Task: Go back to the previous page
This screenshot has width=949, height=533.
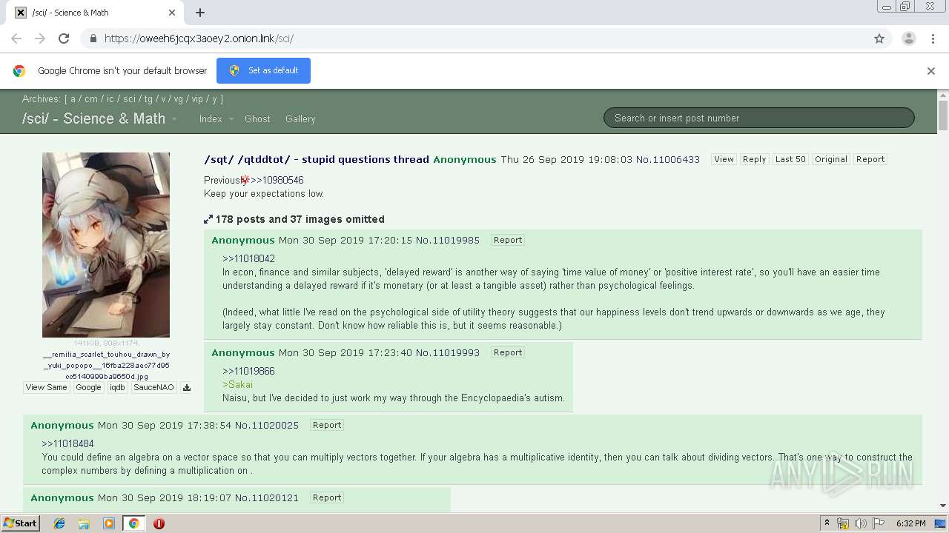Action: (x=16, y=38)
